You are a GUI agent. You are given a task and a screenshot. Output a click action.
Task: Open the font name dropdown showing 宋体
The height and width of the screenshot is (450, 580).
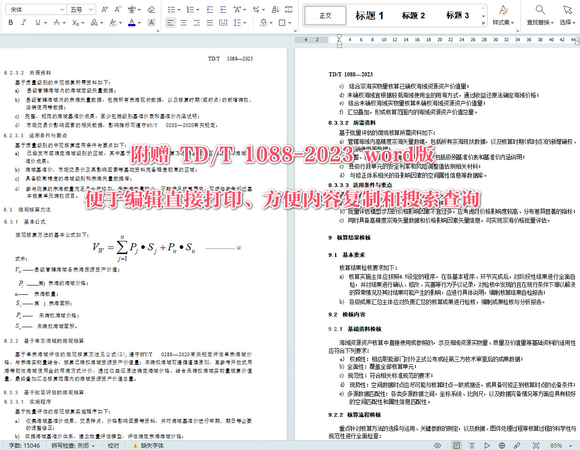(35, 9)
